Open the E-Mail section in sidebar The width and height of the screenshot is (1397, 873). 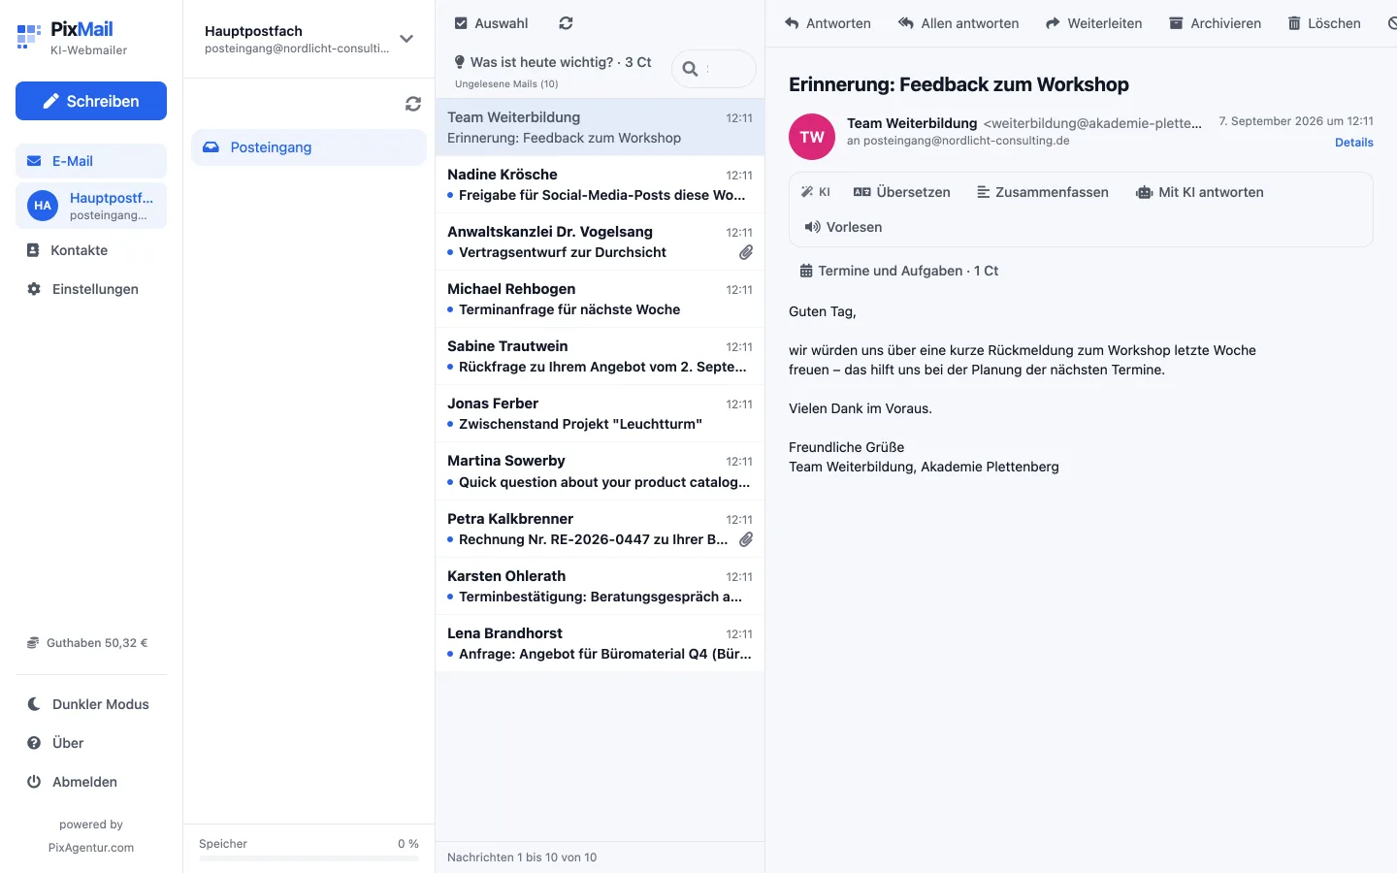pyautogui.click(x=91, y=161)
